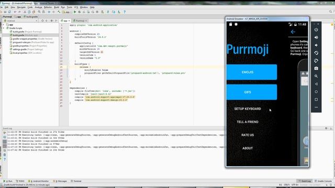Expand the app module tree node
The width and height of the screenshot is (335, 188).
(x=4, y=25)
